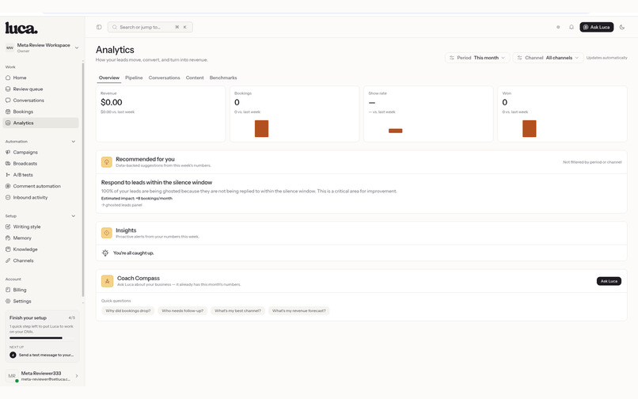Open the notifications bell
The image size is (638, 399).
tap(572, 27)
